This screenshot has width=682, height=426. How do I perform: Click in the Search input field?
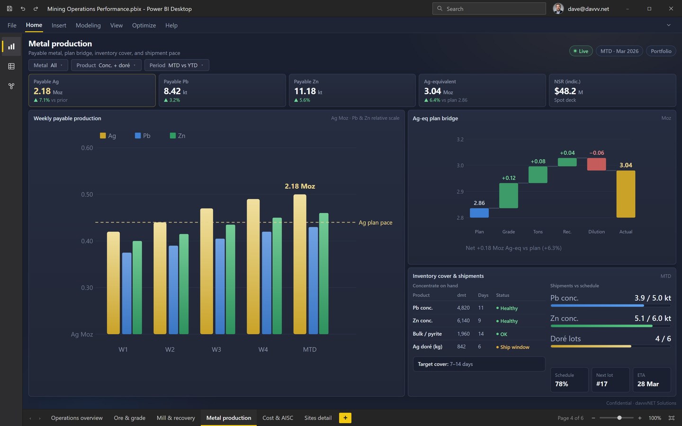pos(489,9)
